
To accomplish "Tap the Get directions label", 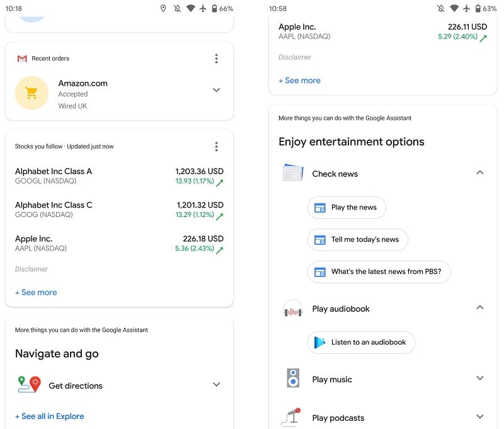I will [76, 385].
